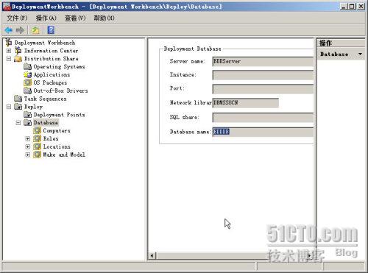This screenshot has height=273, width=368.
Task: Expand the Roles node
Action: [28, 139]
